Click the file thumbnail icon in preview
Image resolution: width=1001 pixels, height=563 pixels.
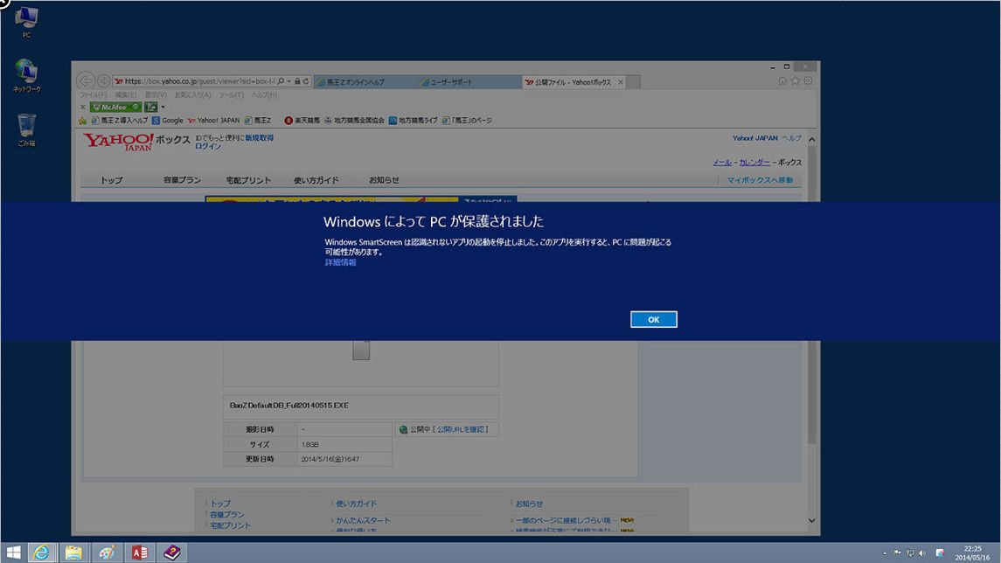361,350
